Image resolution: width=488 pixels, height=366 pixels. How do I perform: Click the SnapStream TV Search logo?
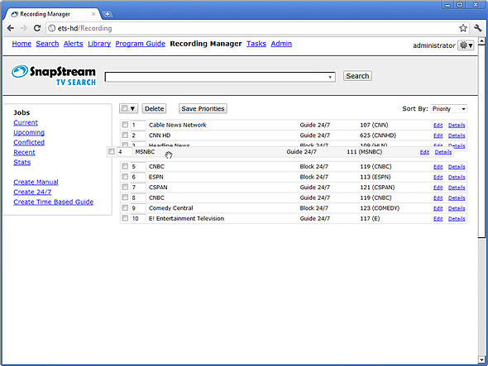tap(54, 75)
